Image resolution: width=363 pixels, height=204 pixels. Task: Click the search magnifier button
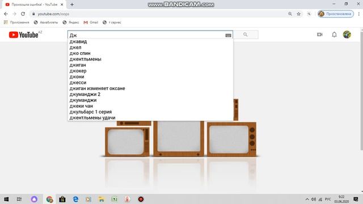coord(246,35)
